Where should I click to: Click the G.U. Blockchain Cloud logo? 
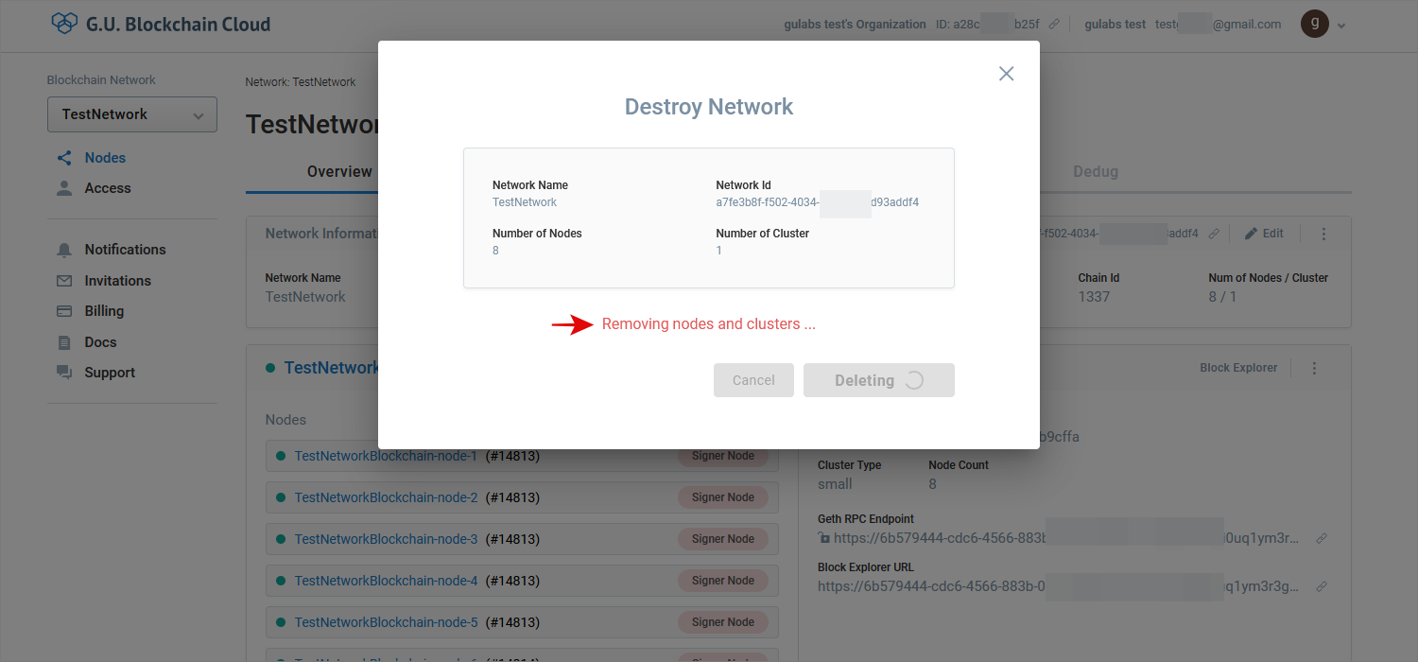pos(161,24)
